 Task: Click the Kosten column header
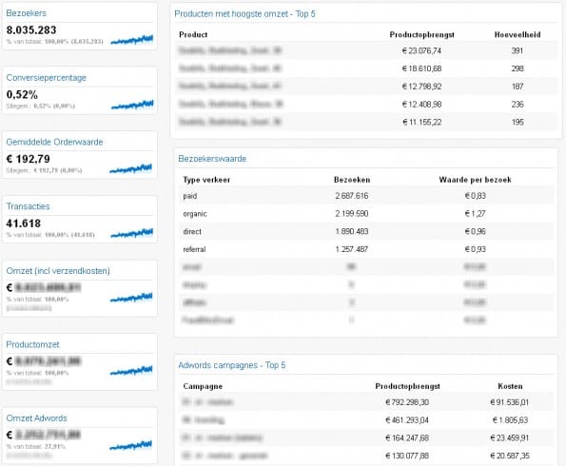click(x=510, y=386)
